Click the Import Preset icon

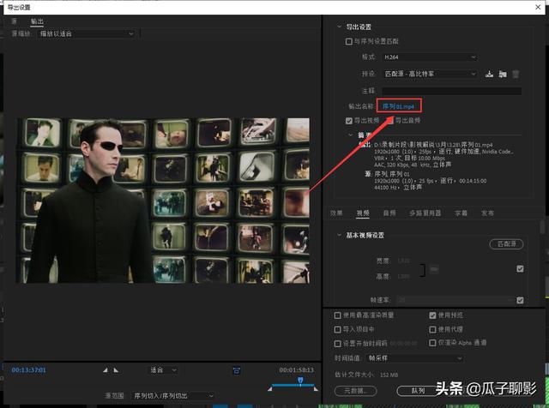tap(502, 74)
